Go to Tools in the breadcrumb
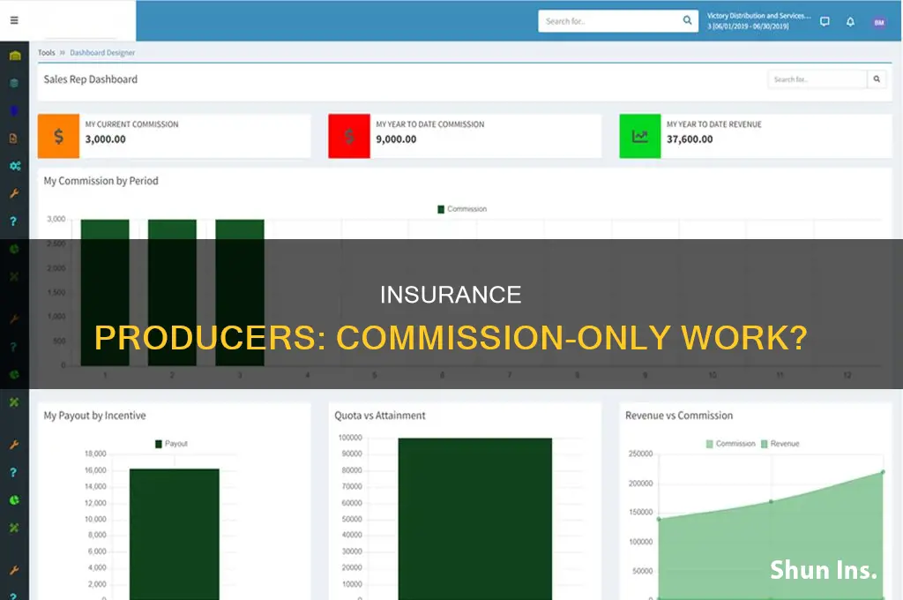This screenshot has width=903, height=600. point(47,52)
